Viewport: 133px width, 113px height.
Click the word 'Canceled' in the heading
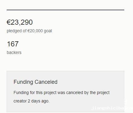point(46,82)
